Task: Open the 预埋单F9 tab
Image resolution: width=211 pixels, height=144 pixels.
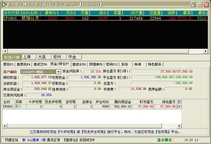Action: [96, 65]
